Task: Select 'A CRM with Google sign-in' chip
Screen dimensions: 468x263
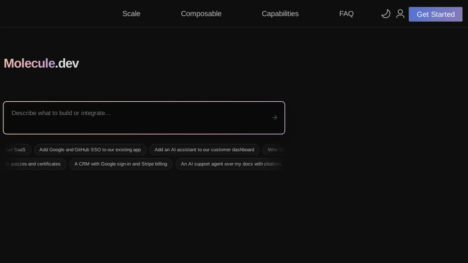Action: [120, 164]
